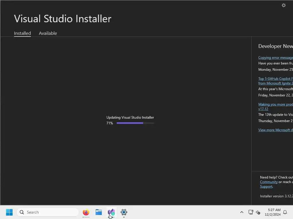Viewport: 293px width, 219px height.
Task: Click the Visual Studio Installer title
Action: click(x=63, y=19)
